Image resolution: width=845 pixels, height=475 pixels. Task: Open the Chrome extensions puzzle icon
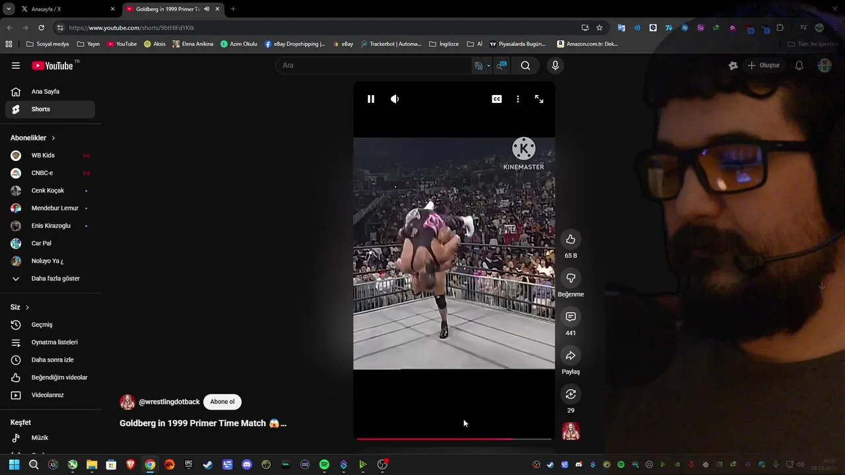point(780,28)
